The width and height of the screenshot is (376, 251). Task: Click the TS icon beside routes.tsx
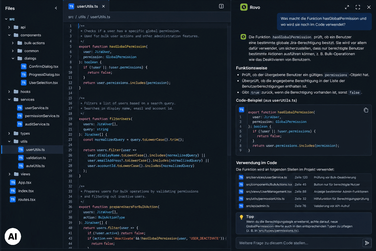pyautogui.click(x=13, y=199)
